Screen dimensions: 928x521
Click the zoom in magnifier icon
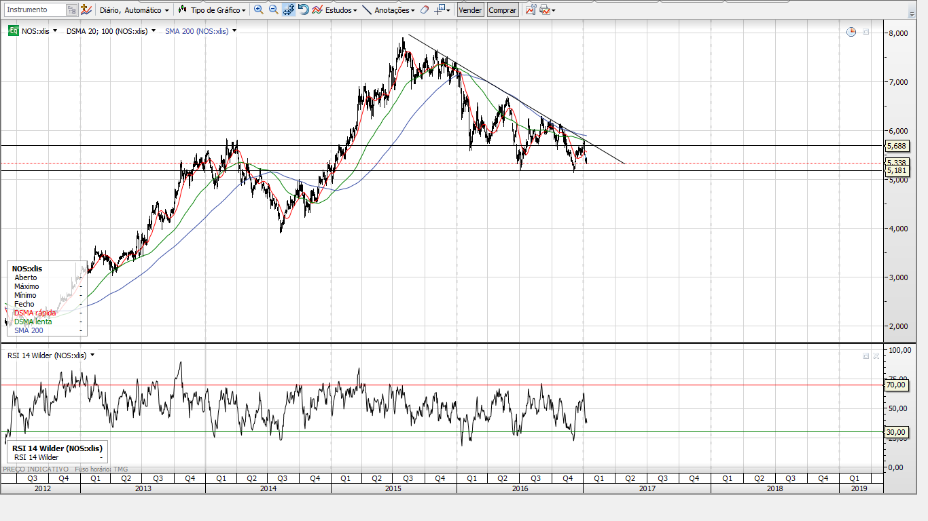click(258, 10)
